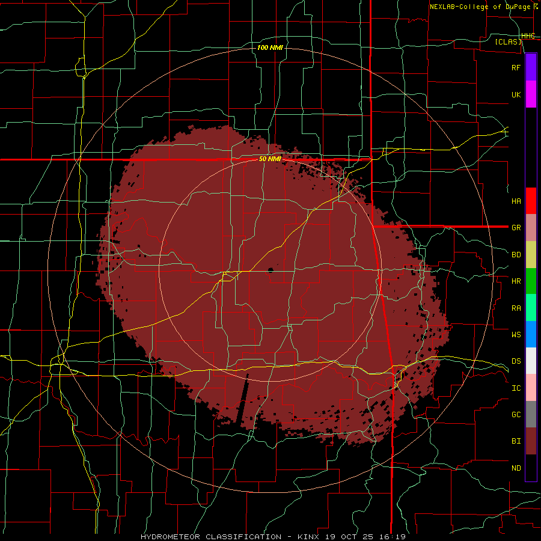Click the blue WS legend color swatch
Image resolution: width=541 pixels, height=541 pixels.
[531, 334]
